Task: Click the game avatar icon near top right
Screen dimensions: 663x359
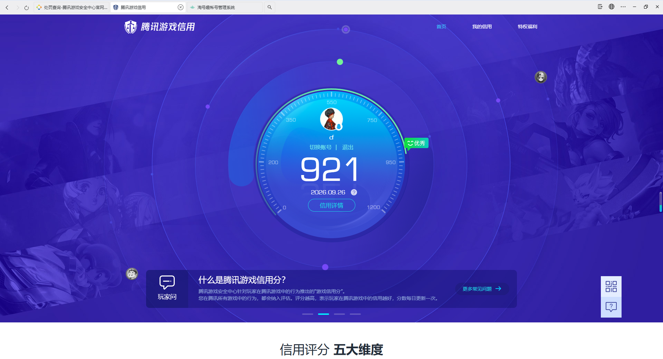Action: coord(541,77)
